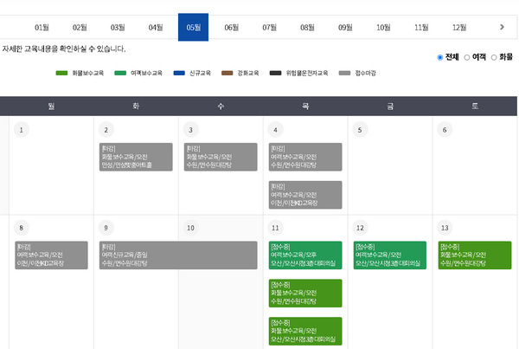Image resolution: width=519 pixels, height=349 pixels.
Task: Click date number 8 in calendar
Action: click(x=21, y=228)
